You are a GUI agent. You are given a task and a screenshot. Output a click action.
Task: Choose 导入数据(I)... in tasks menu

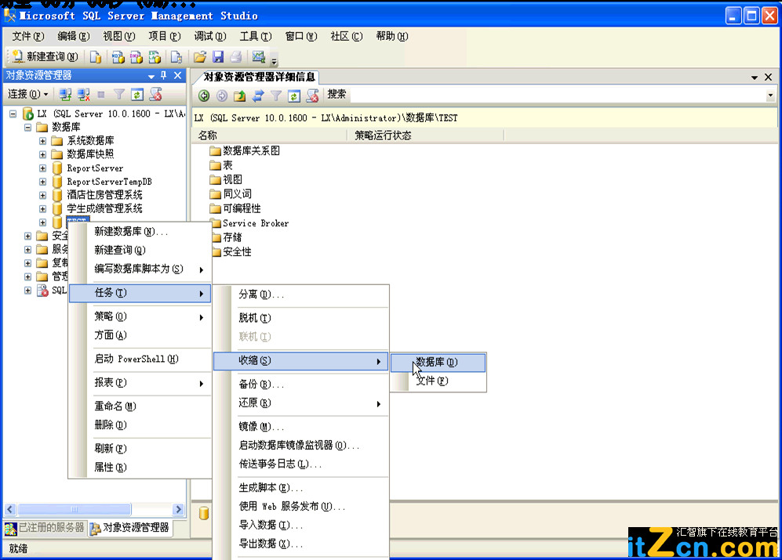coord(301,525)
